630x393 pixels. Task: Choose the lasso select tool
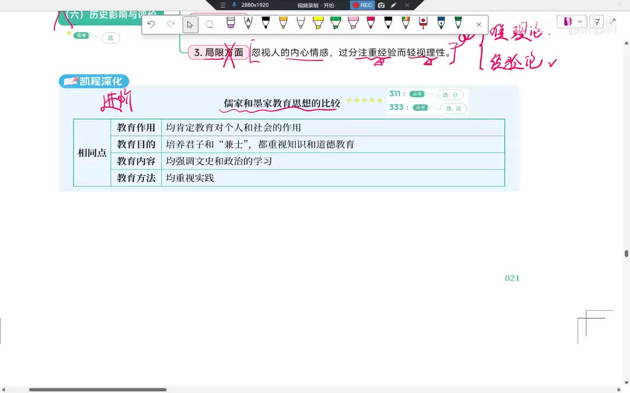209,25
